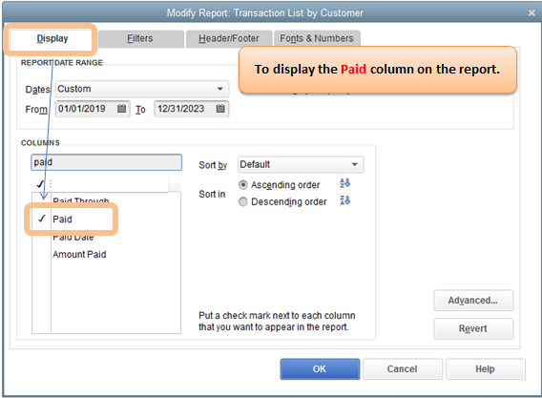Viewport: 542px width, 398px height.
Task: Click the Cancel button
Action: coord(403,369)
